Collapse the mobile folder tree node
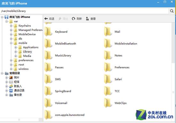This screenshot has width=176, height=123. [x=11, y=43]
